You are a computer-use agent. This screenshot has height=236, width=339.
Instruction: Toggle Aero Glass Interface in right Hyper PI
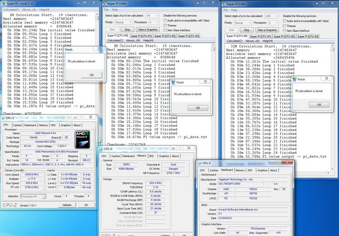point(284,31)
